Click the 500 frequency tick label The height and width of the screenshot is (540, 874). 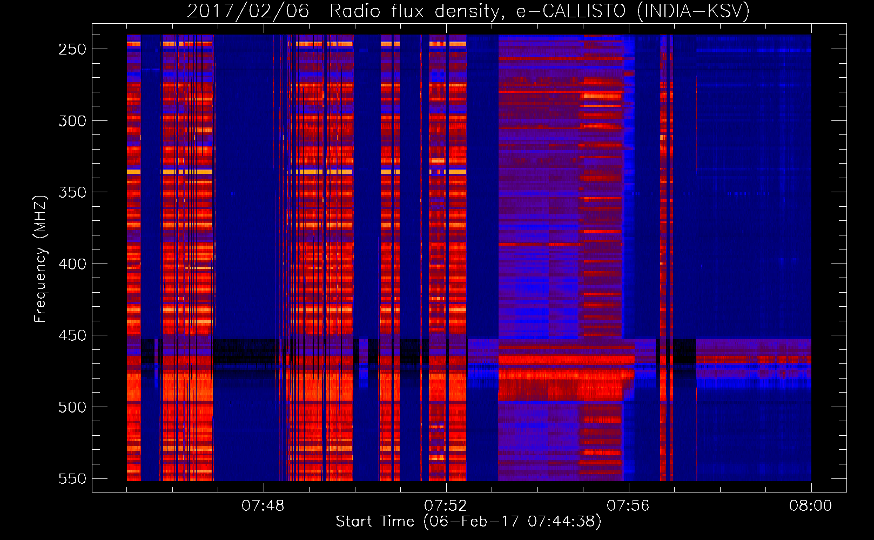pyautogui.click(x=72, y=407)
